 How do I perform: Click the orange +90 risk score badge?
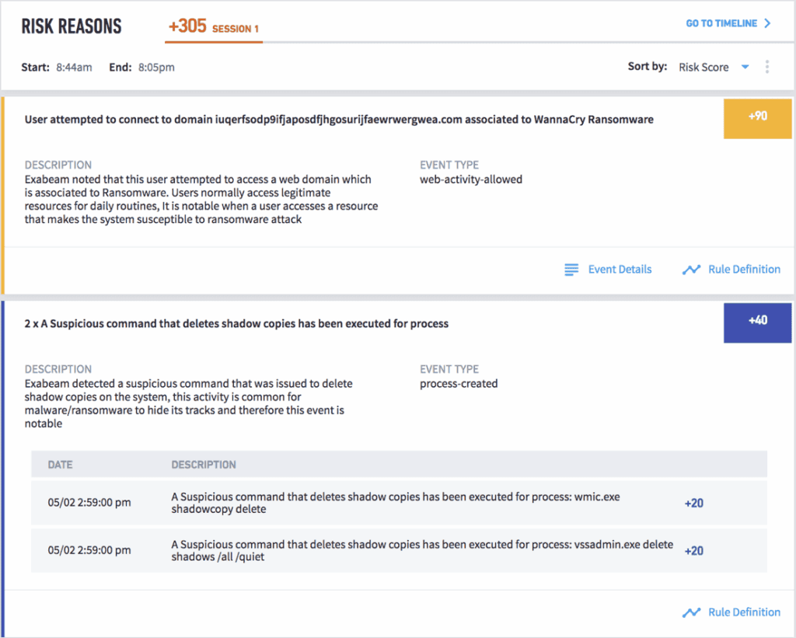point(756,119)
